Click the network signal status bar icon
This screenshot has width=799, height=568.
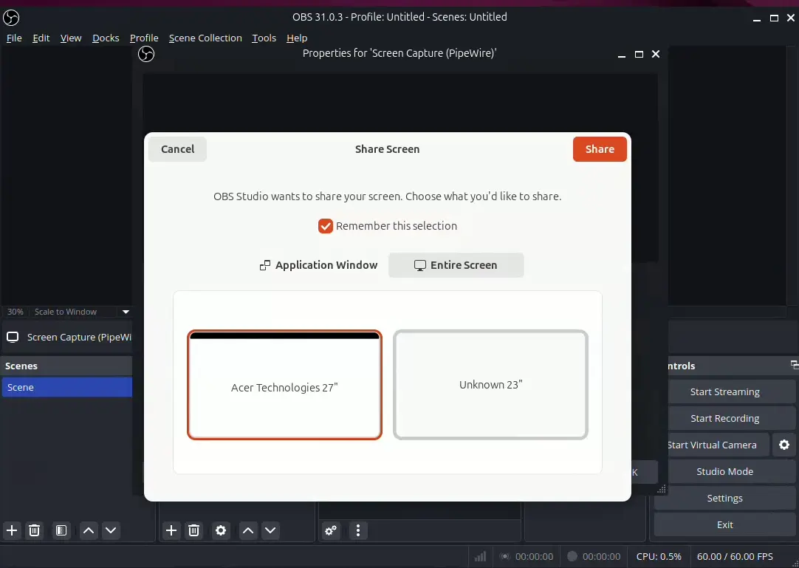480,556
